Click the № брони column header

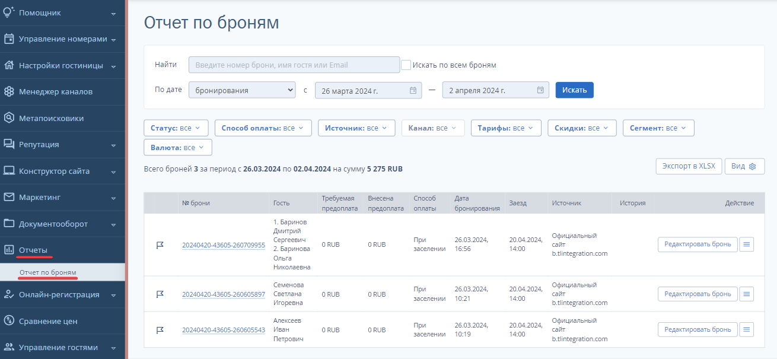[196, 203]
